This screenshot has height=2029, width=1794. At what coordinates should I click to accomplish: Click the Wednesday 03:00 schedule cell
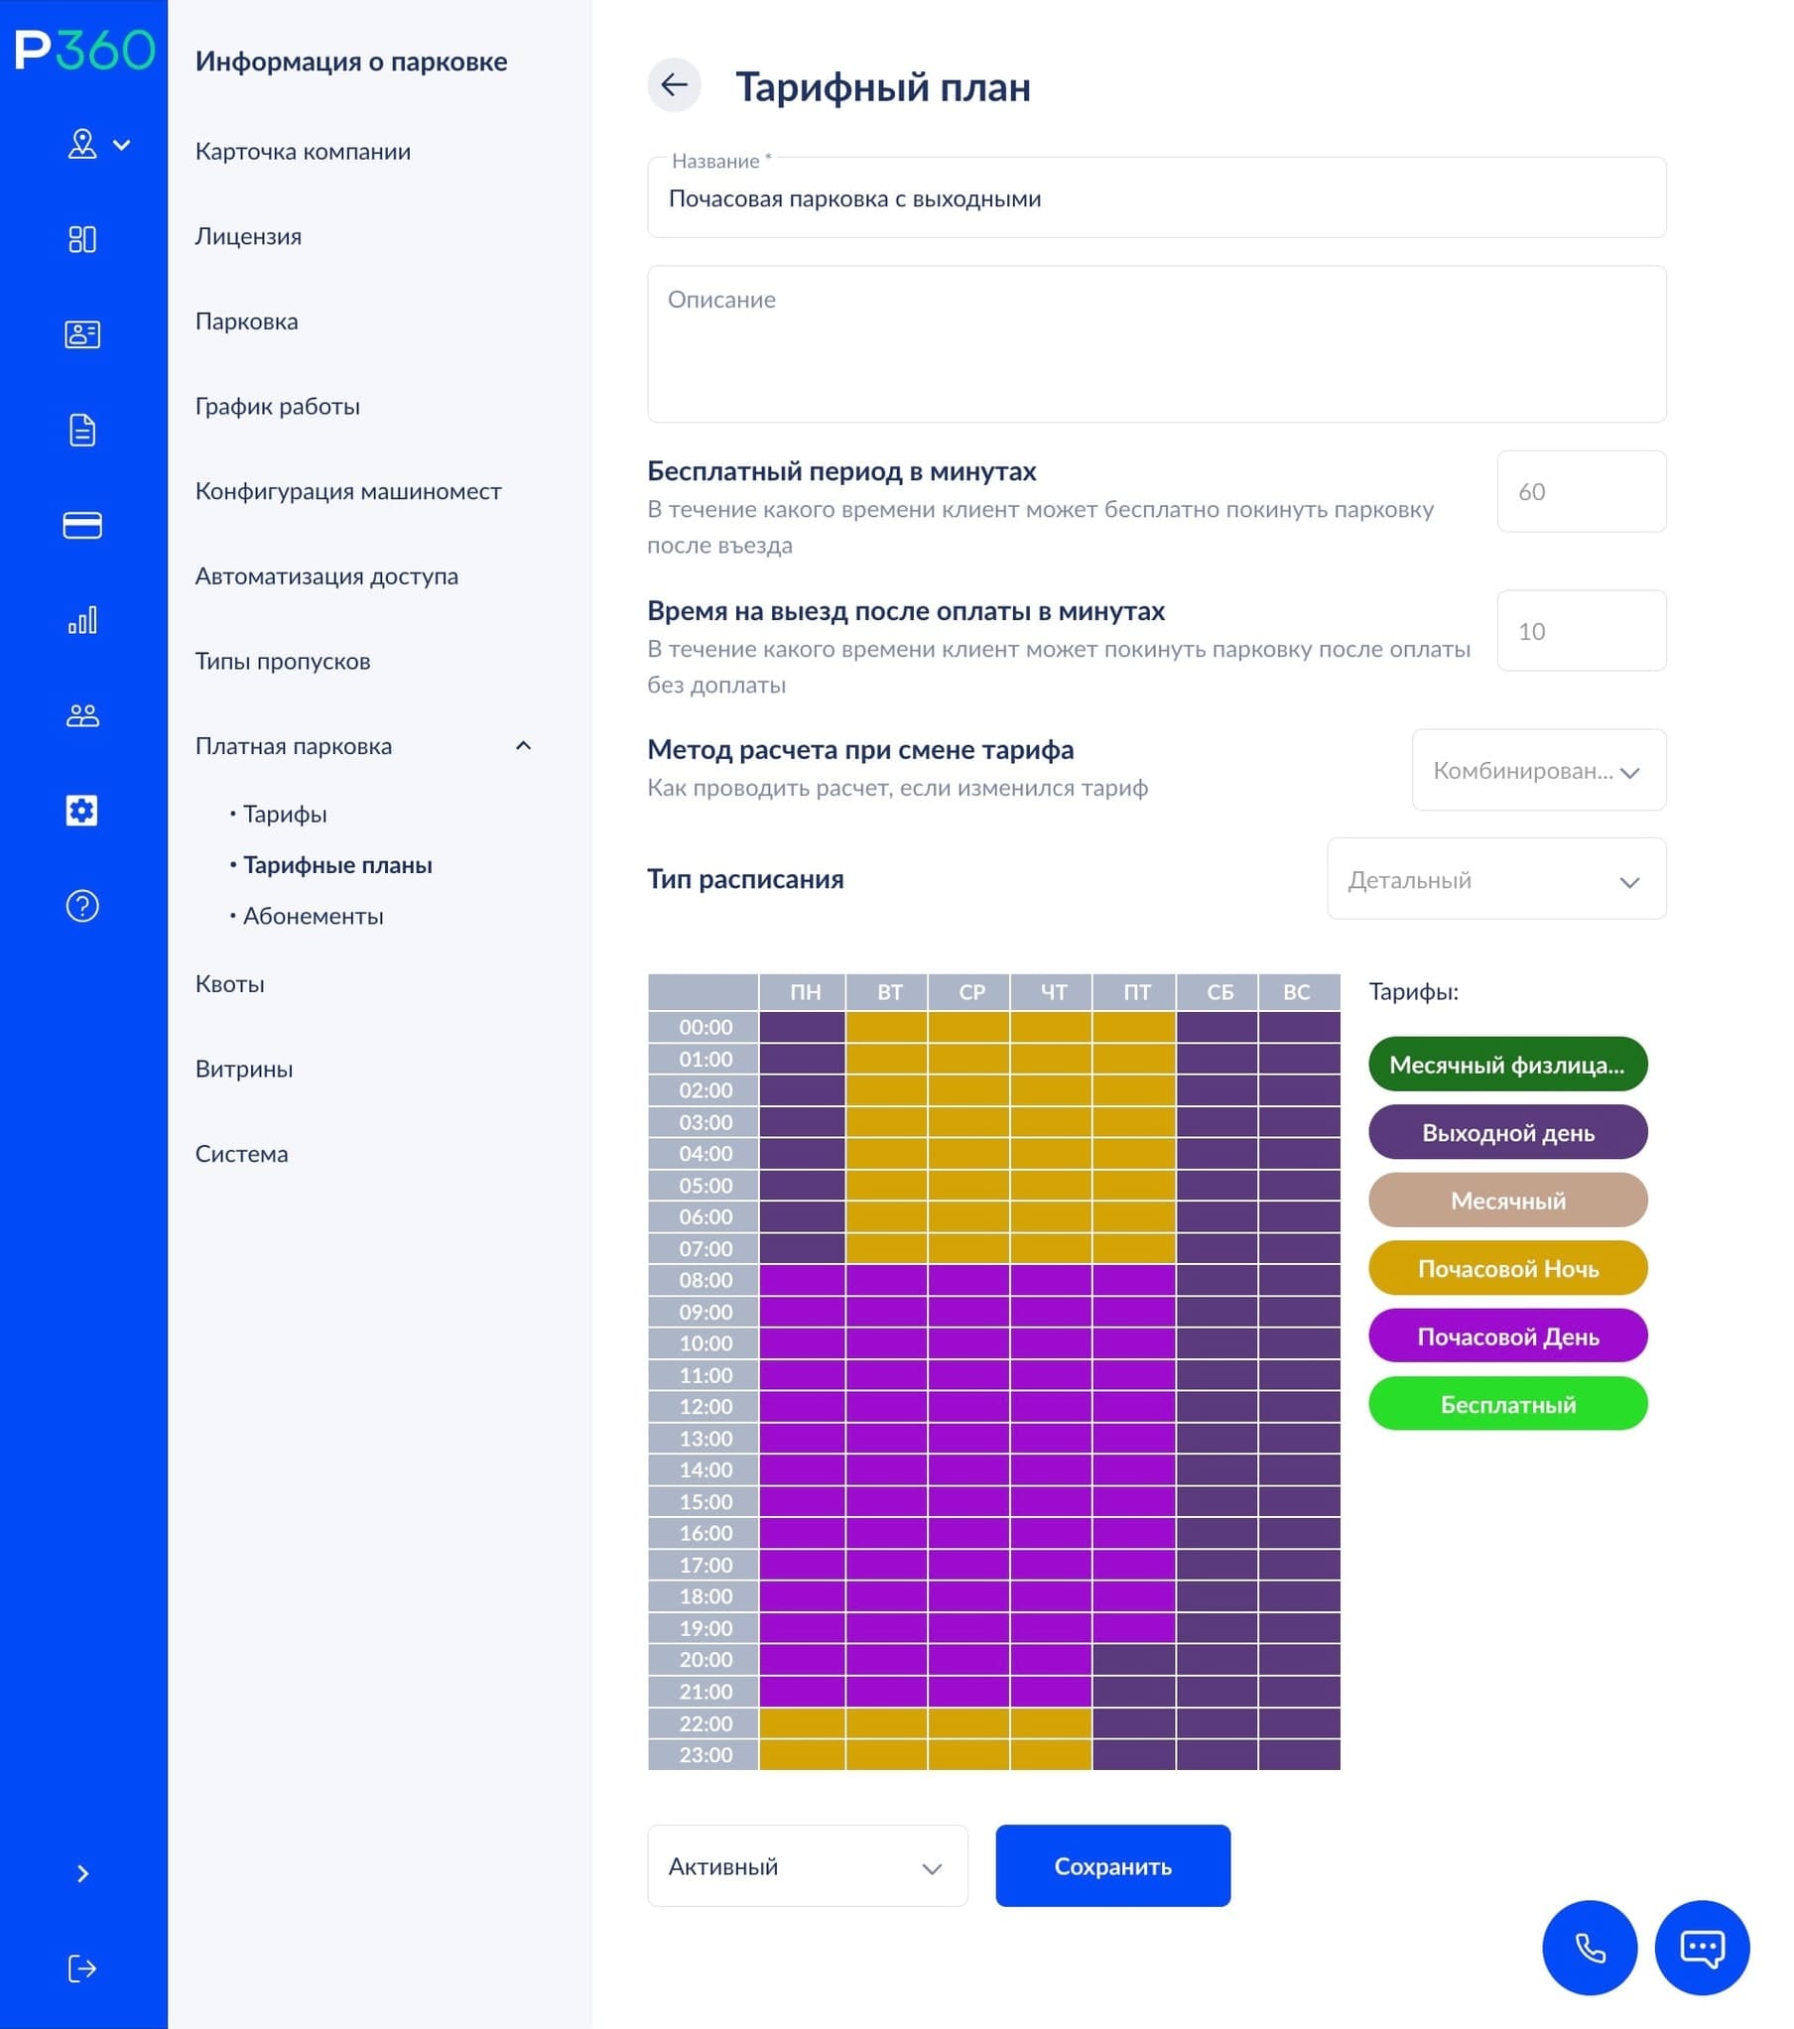(x=970, y=1123)
